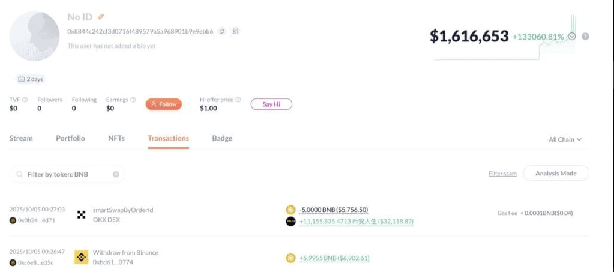Click the edit pencil icon beside No ID
Viewport: 614px width, 272px height.
pos(101,17)
